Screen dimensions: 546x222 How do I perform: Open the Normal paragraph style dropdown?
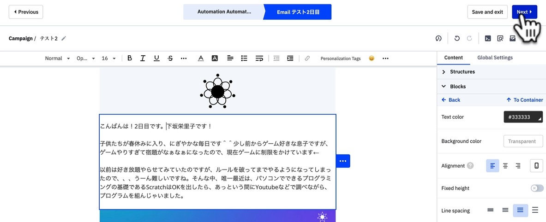(57, 58)
